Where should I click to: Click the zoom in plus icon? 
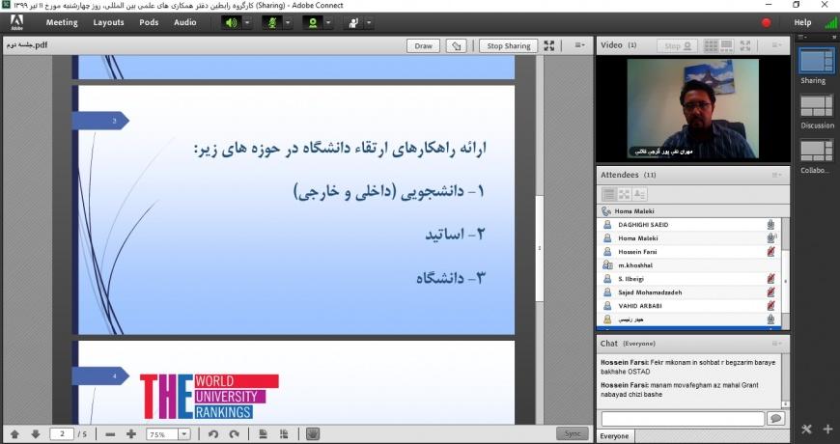[x=131, y=434]
